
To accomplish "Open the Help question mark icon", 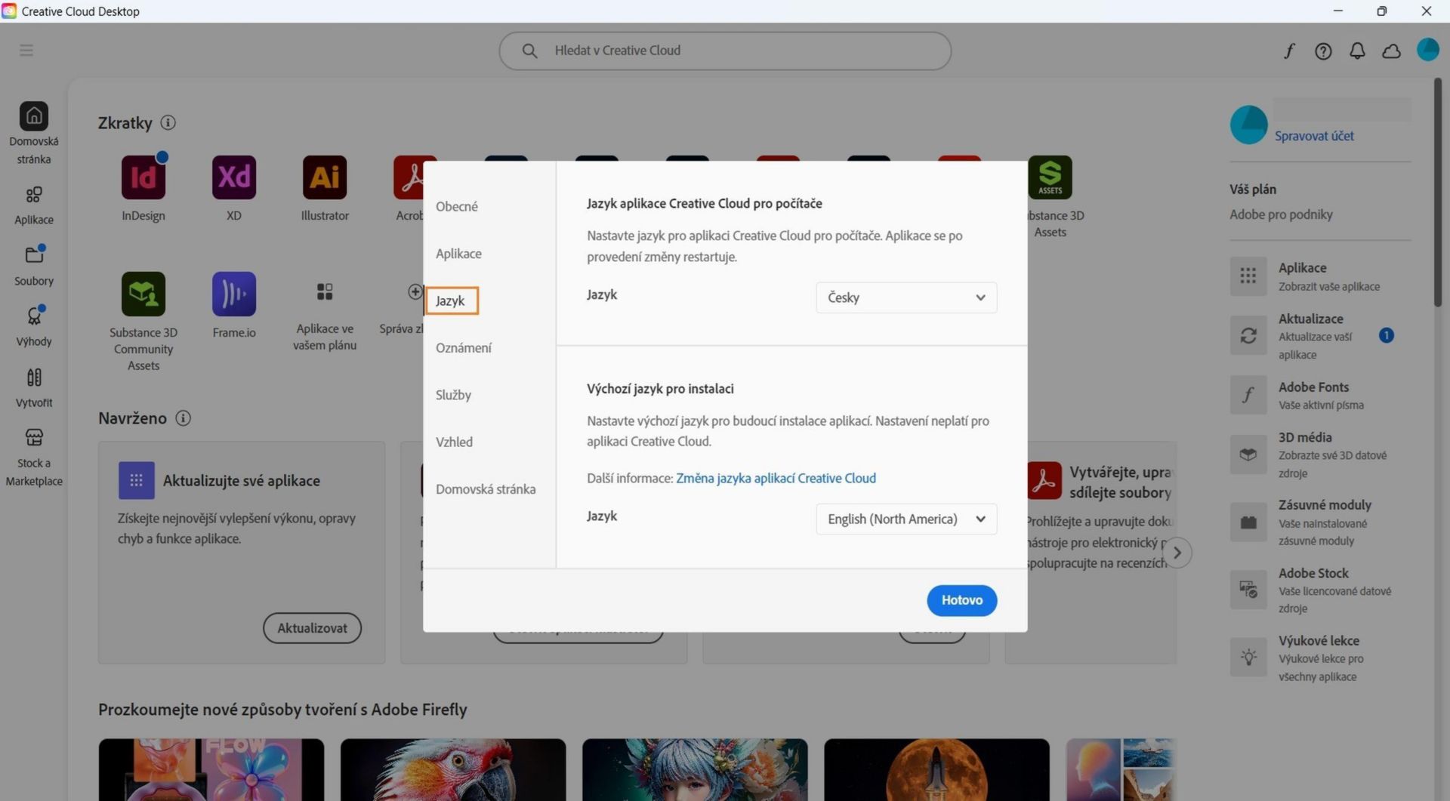I will pyautogui.click(x=1323, y=51).
